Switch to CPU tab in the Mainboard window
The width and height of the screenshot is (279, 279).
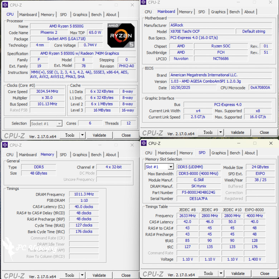coord(148,12)
